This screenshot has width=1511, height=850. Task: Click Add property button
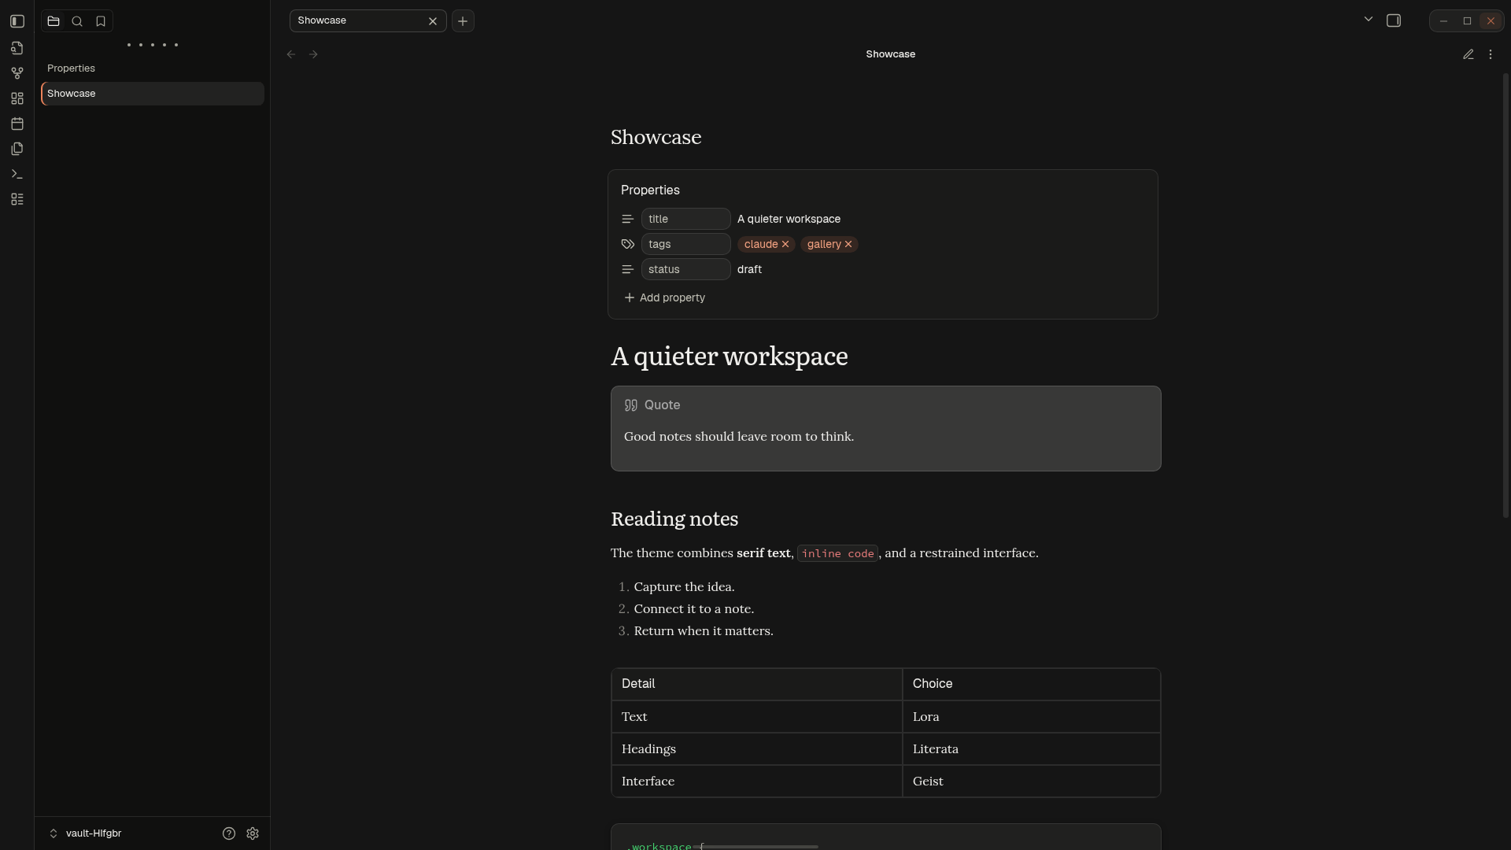[664, 297]
